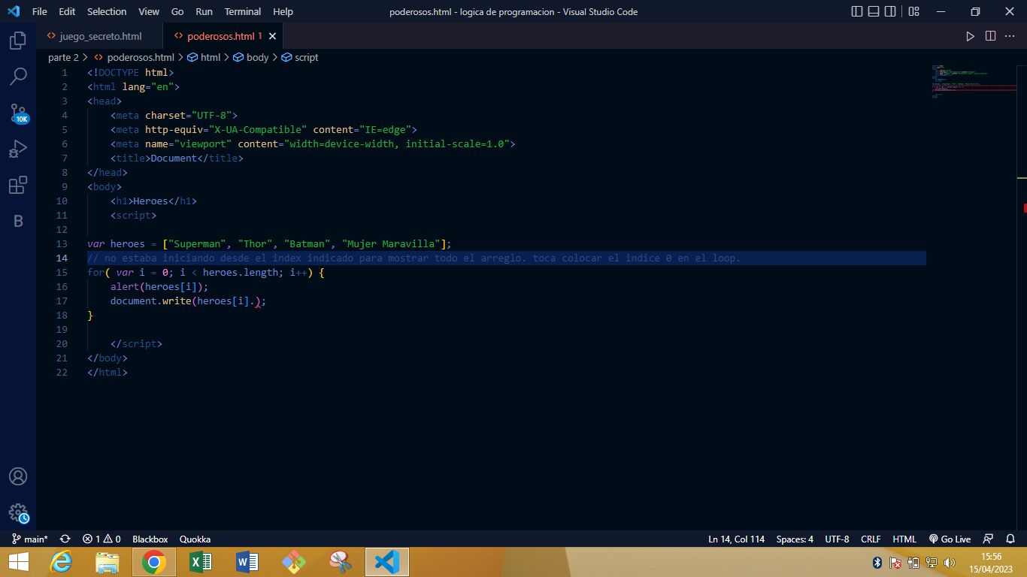Open the Customize Layout icon
The image size is (1027, 577).
(913, 11)
